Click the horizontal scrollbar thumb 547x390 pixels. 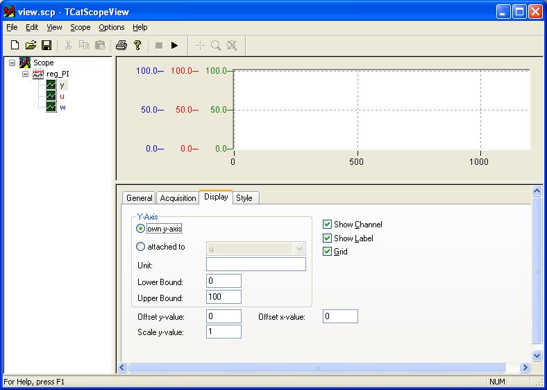(317, 367)
